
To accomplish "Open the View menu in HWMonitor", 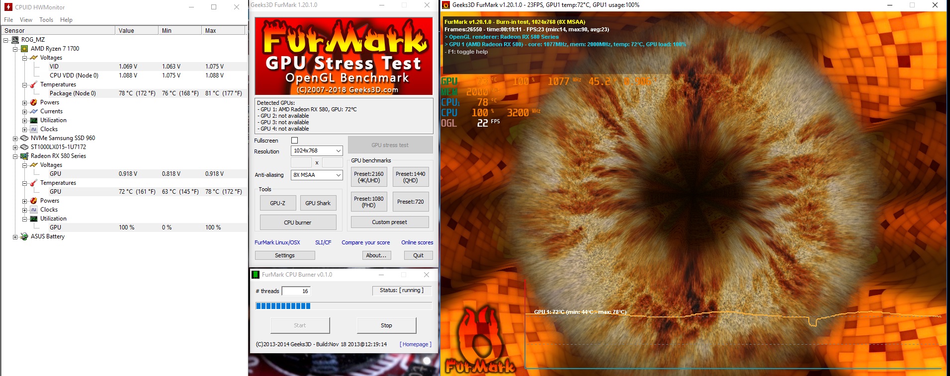I will (26, 20).
